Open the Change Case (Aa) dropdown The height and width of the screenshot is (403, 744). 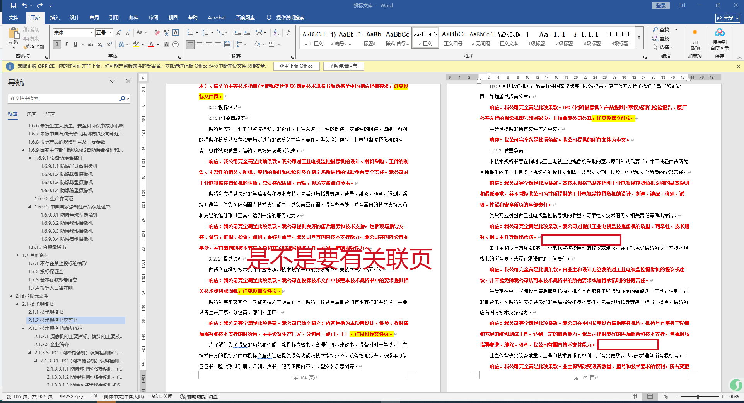point(142,33)
